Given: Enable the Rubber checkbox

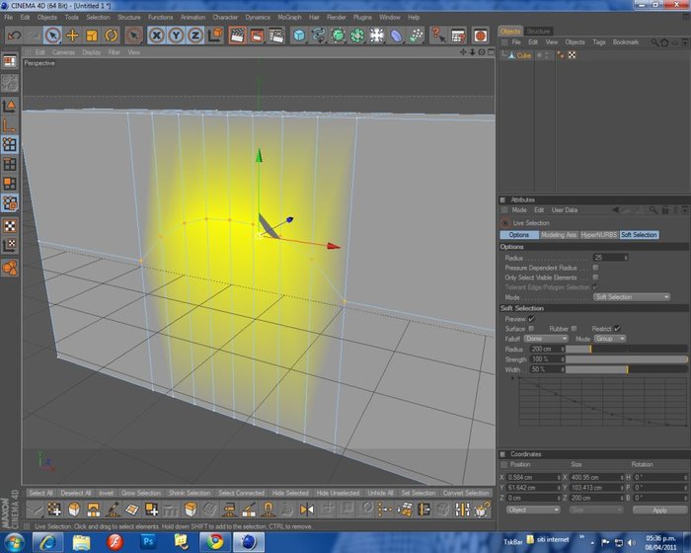Looking at the screenshot, I should [574, 329].
